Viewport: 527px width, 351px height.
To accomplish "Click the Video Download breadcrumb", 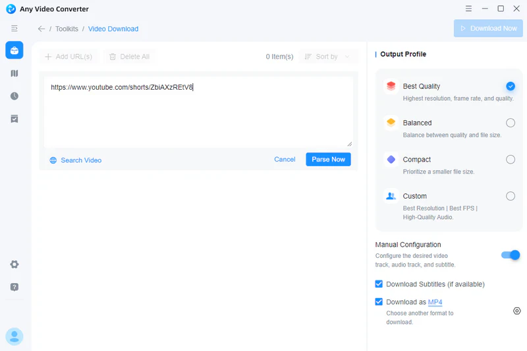I will point(113,29).
